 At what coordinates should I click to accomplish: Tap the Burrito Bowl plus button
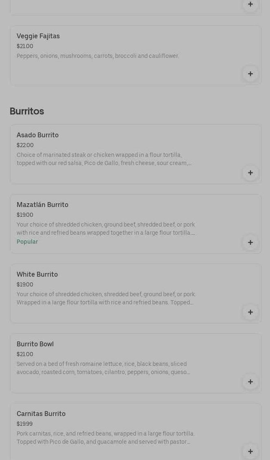coord(250,382)
